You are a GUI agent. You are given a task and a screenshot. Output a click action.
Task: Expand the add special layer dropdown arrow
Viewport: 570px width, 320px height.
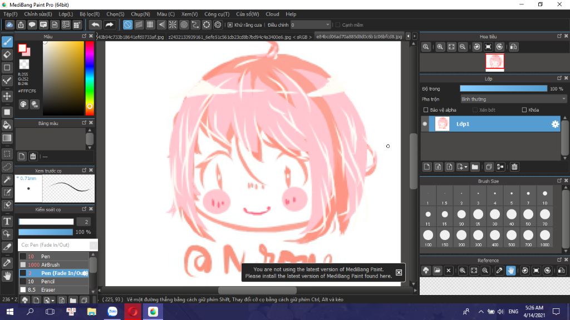tap(466, 167)
